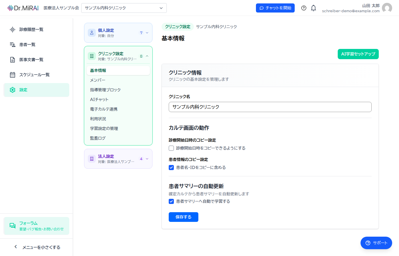Open AIチャット settings

tap(118, 100)
